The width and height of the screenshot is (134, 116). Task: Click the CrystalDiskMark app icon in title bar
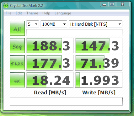pos(6,6)
